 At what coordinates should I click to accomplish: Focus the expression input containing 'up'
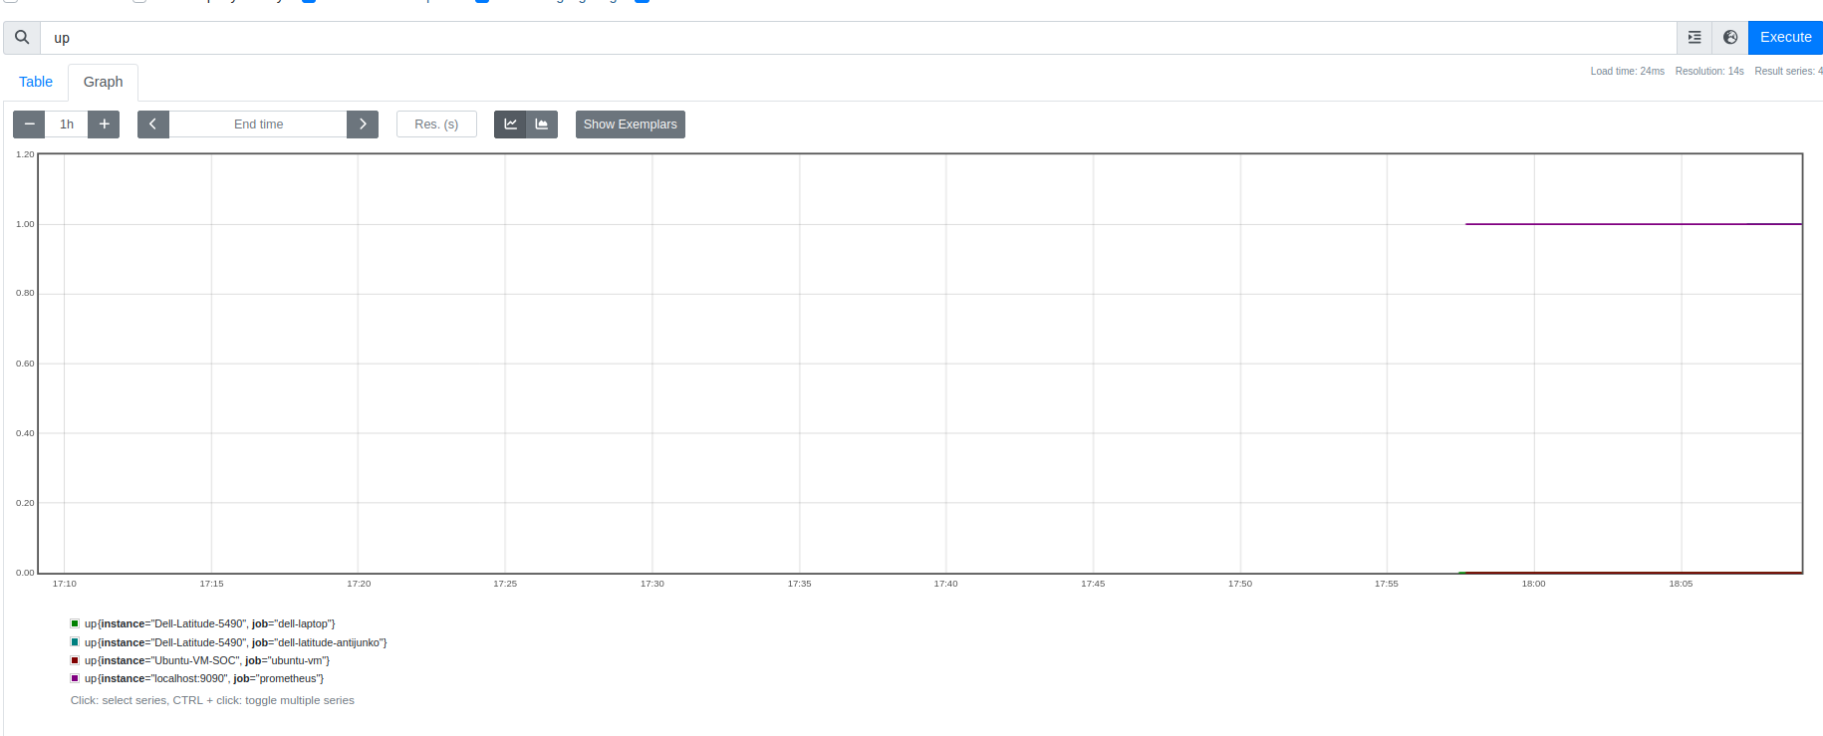[x=857, y=38]
